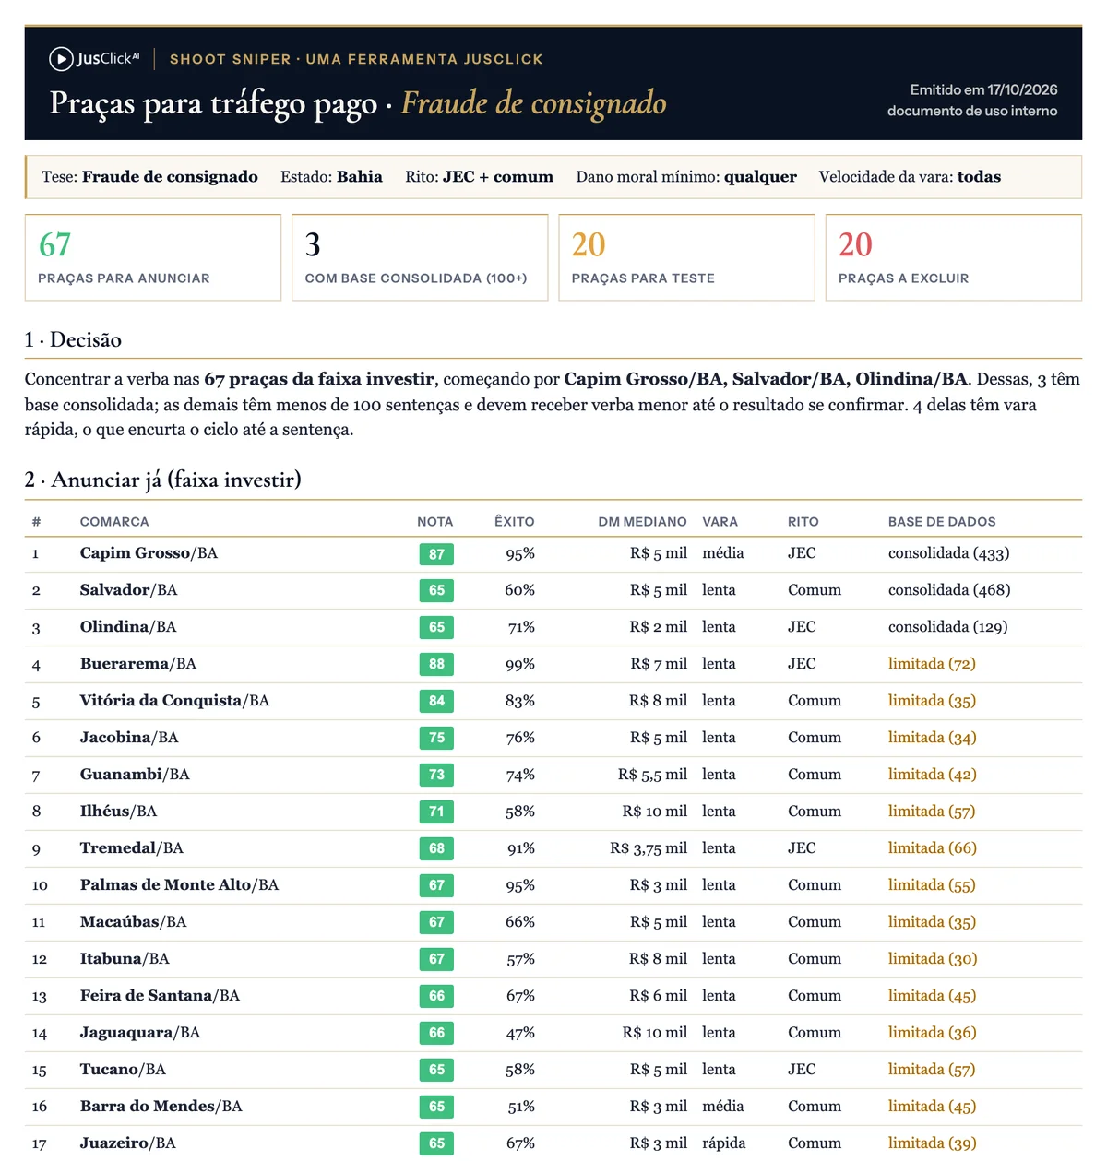Click the 71 score badge for Ilhéus
This screenshot has height=1161, width=1107.
(436, 812)
